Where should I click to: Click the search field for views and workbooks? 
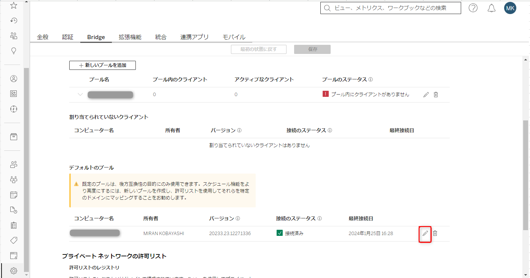point(391,8)
